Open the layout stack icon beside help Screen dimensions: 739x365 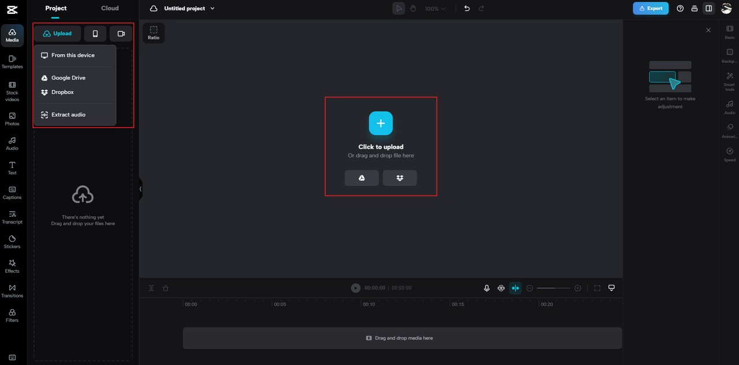(694, 9)
